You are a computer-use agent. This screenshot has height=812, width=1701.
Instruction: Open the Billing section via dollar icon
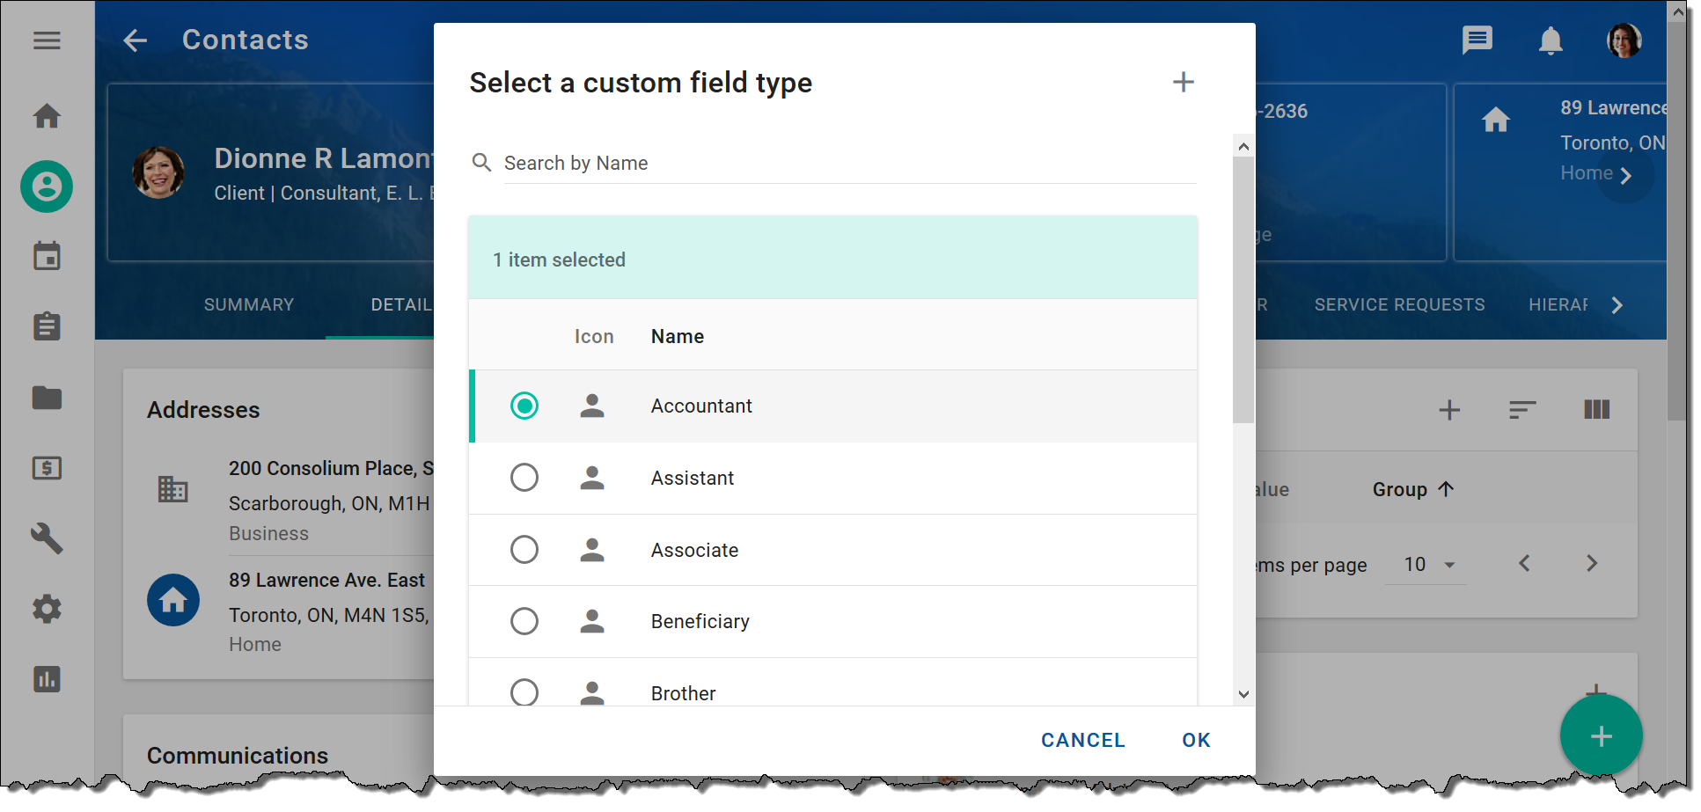click(46, 468)
